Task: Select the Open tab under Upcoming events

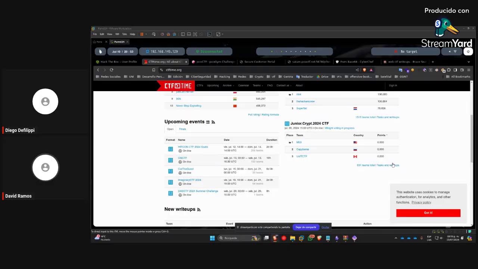Action: [170, 129]
